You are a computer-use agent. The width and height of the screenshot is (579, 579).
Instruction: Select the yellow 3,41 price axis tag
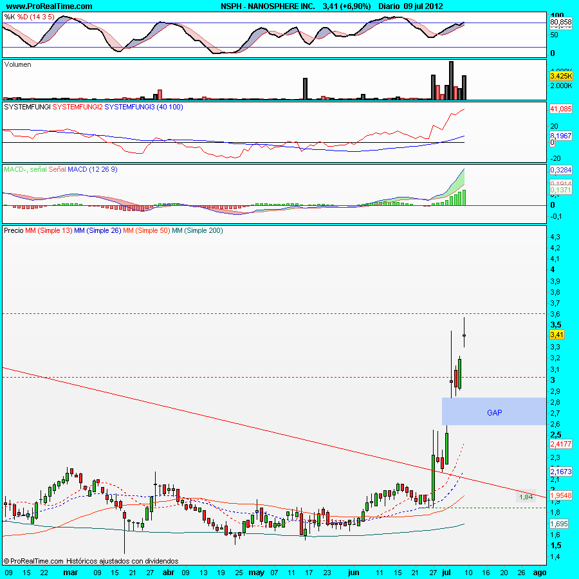pos(557,335)
